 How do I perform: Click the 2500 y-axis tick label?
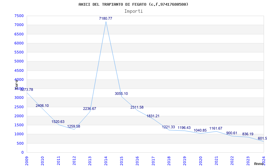(19, 107)
